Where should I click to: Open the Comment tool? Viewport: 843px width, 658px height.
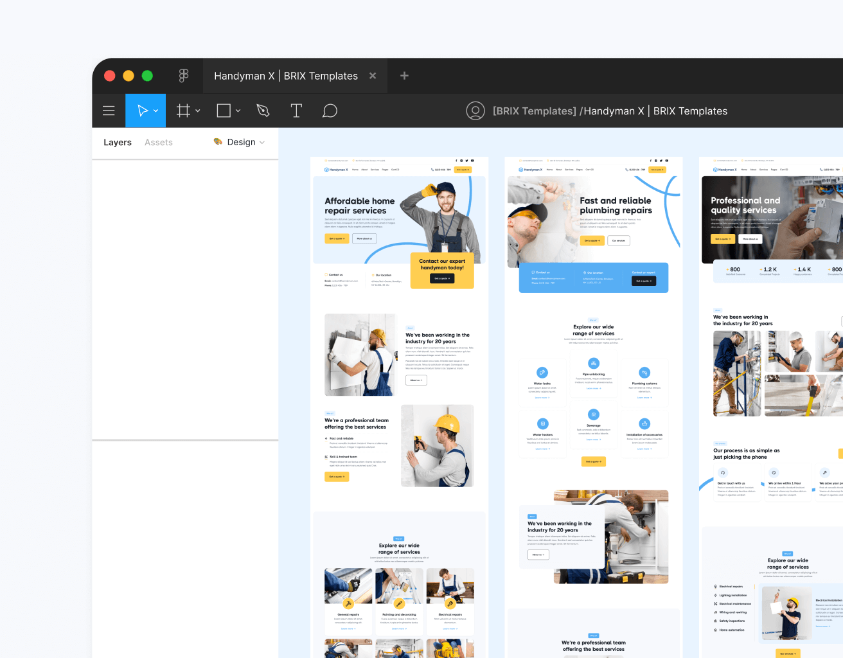(x=330, y=110)
